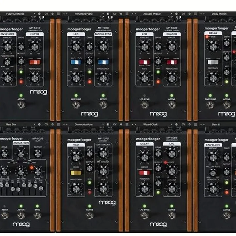
Task: Toggle ACTIVE footswitch on MF-107S FreqBox
Action: [x=89, y=215]
